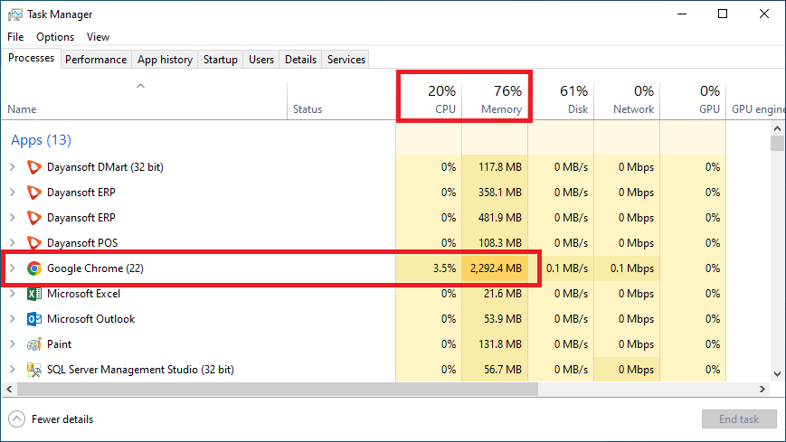Select the Google Chrome (22) row name
Image resolution: width=786 pixels, height=442 pixels.
tap(95, 268)
